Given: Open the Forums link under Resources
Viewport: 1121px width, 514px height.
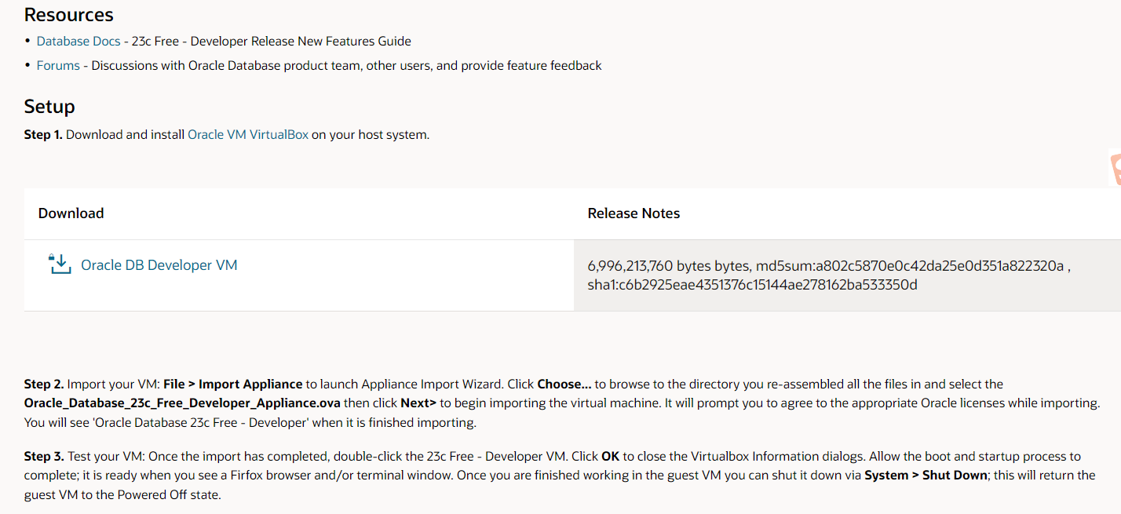Looking at the screenshot, I should (x=58, y=65).
